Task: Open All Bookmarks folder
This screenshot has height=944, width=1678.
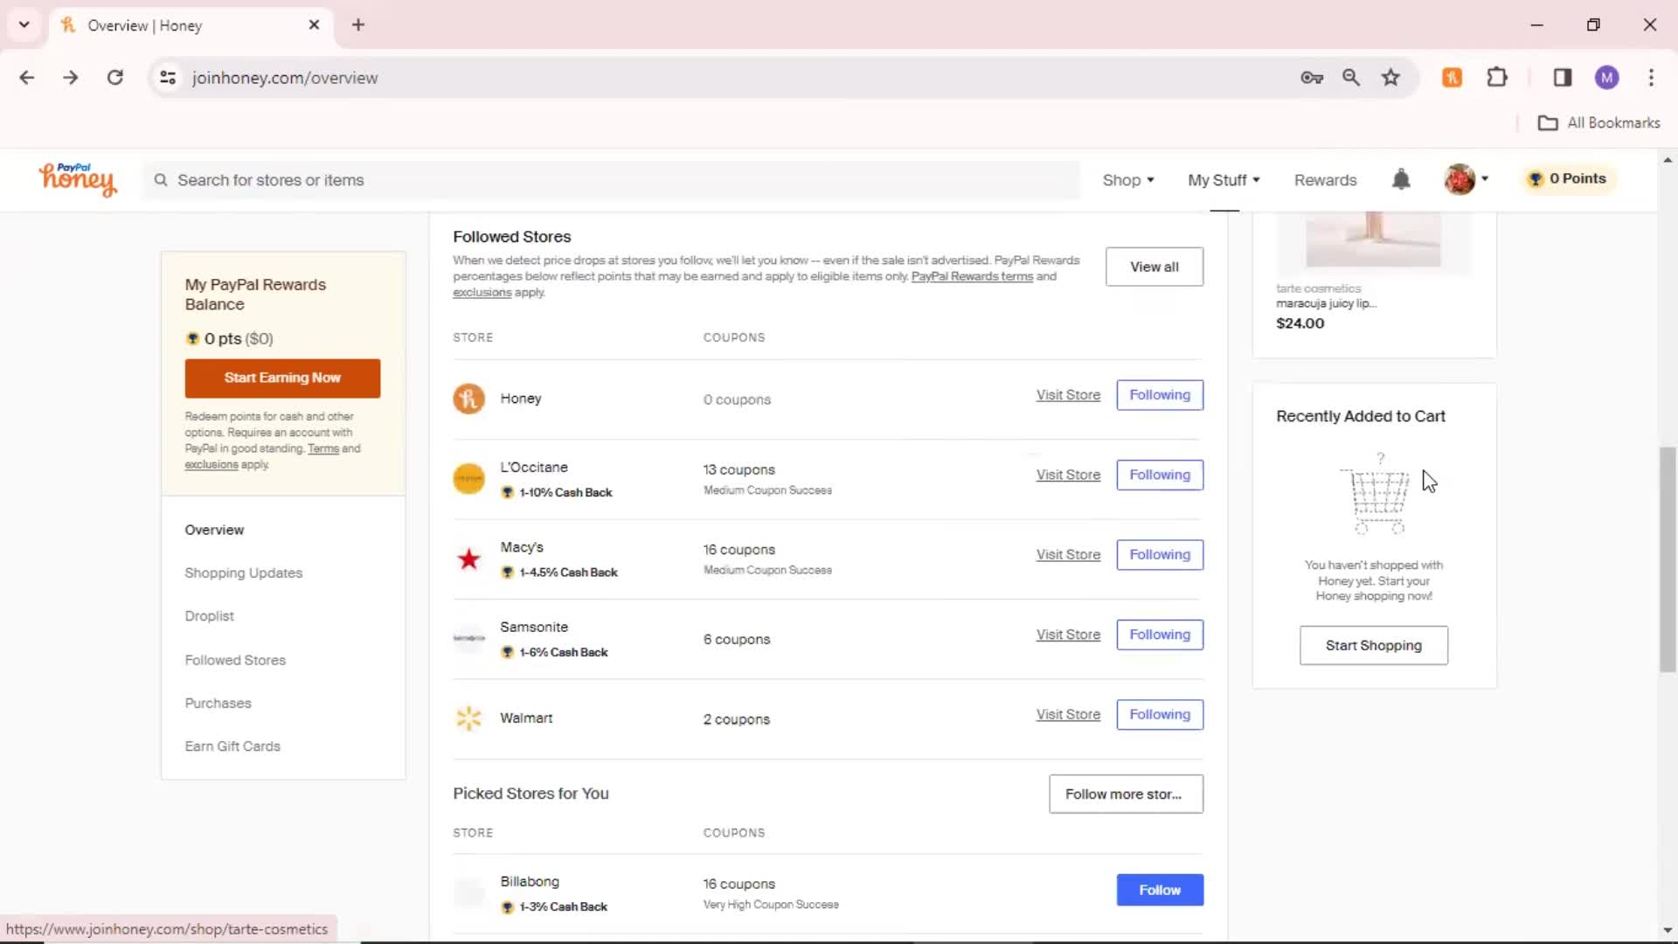Action: point(1598,123)
